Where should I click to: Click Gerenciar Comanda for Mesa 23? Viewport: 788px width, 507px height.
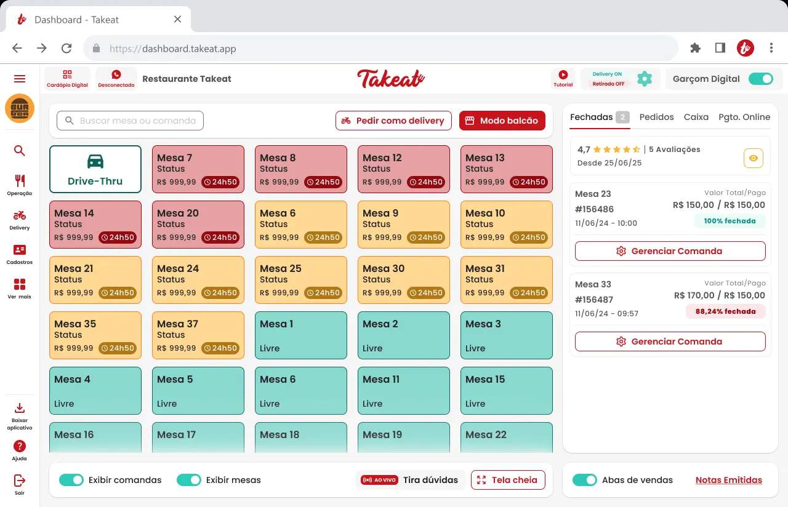[x=670, y=251]
